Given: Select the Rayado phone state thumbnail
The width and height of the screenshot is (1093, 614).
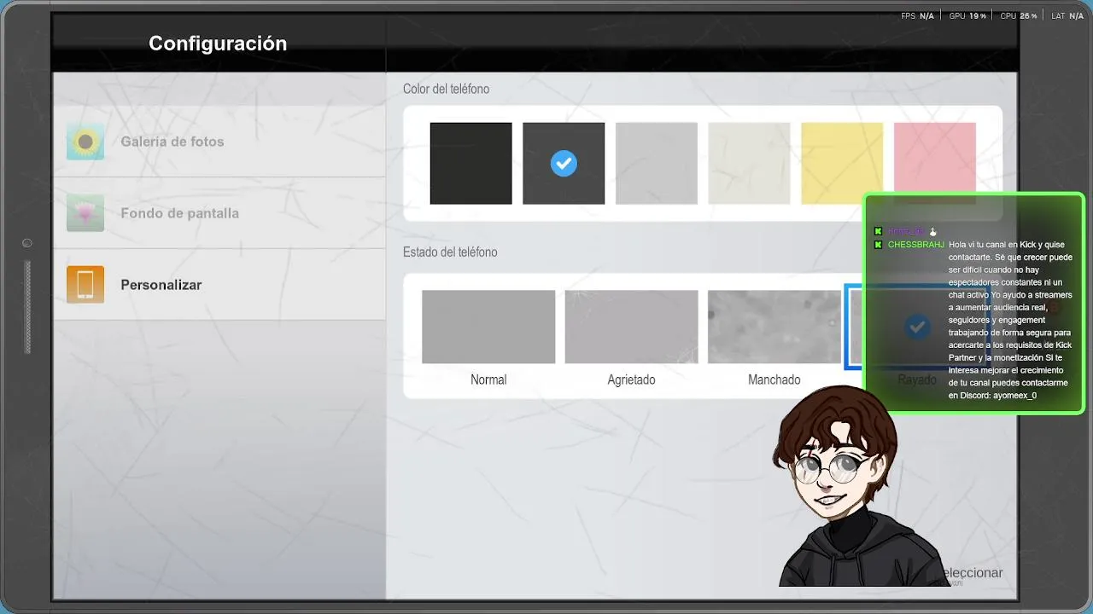Looking at the screenshot, I should 917,327.
